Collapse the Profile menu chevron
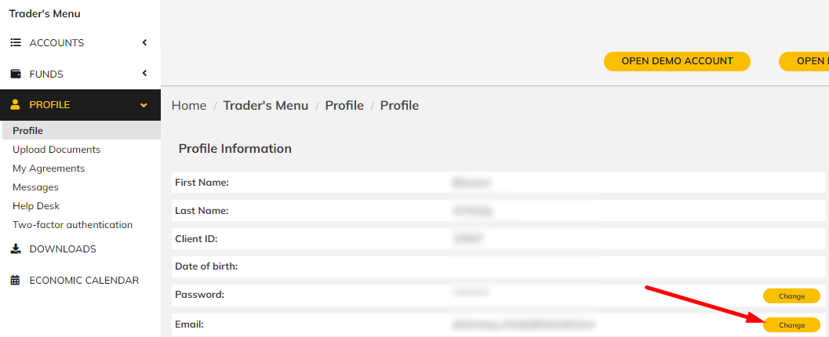Screen dimensions: 829x337 click(144, 105)
